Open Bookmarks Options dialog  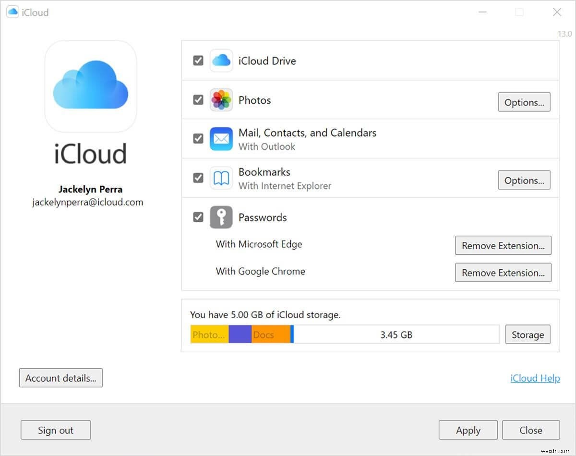[x=524, y=180]
